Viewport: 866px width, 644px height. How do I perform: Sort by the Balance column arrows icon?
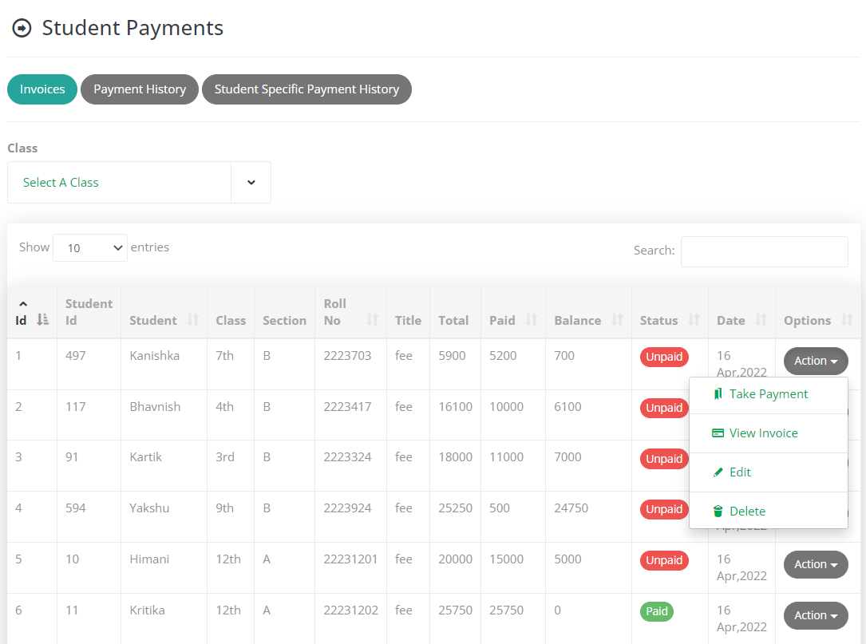(x=615, y=320)
